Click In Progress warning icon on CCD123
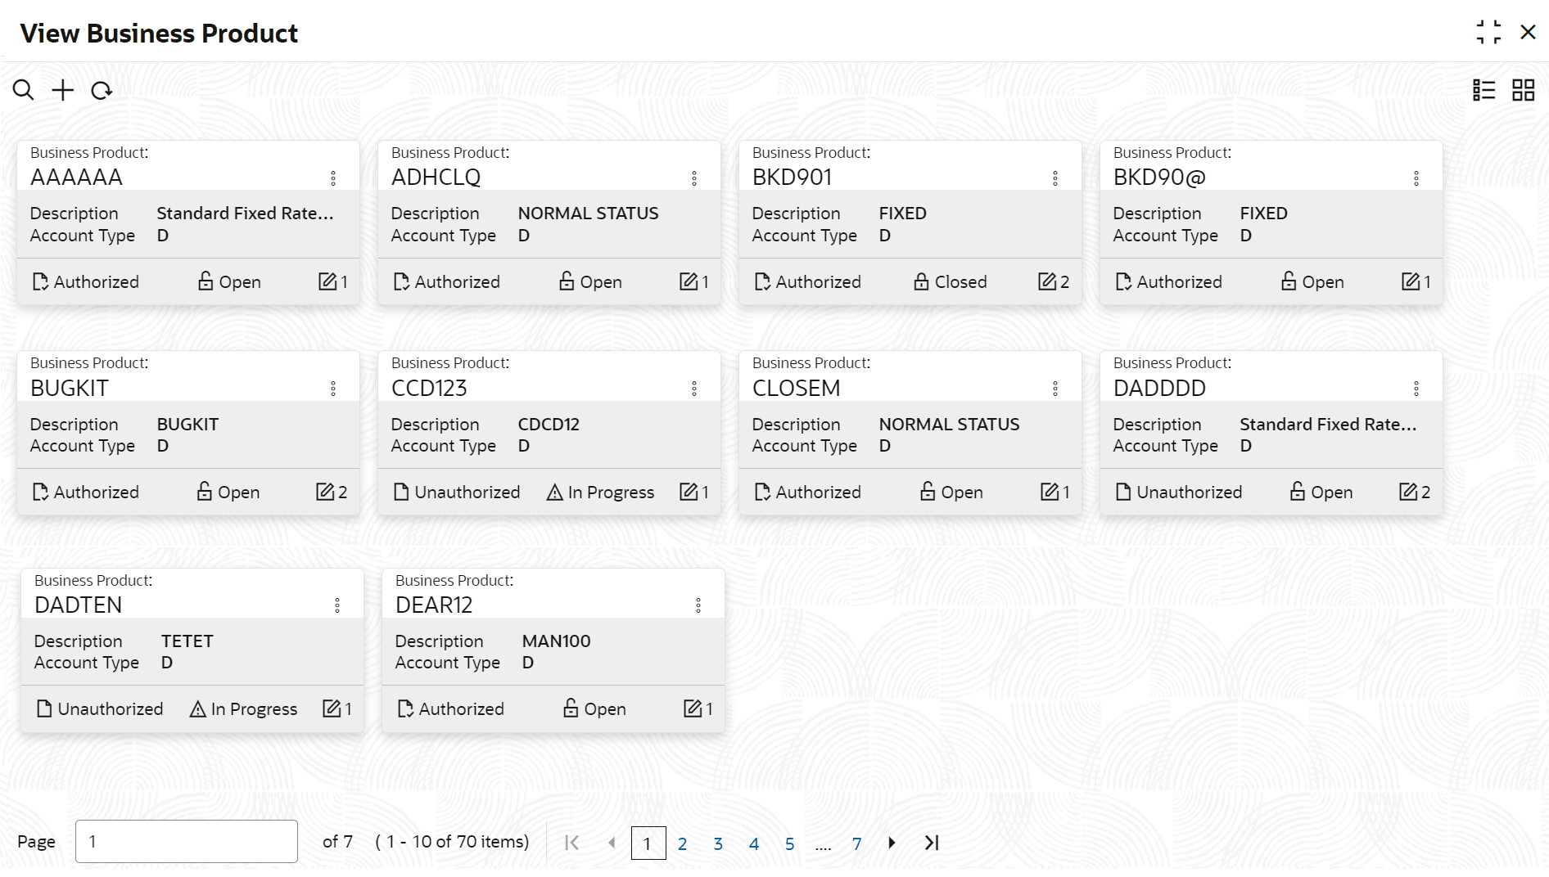Screen dimensions: 1549x877 (554, 492)
